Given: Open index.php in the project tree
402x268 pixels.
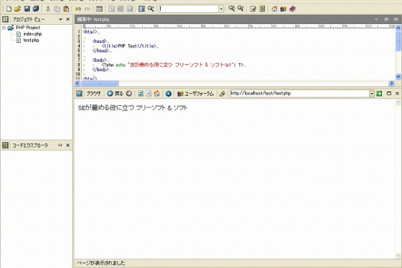Looking at the screenshot, I should pyautogui.click(x=32, y=34).
